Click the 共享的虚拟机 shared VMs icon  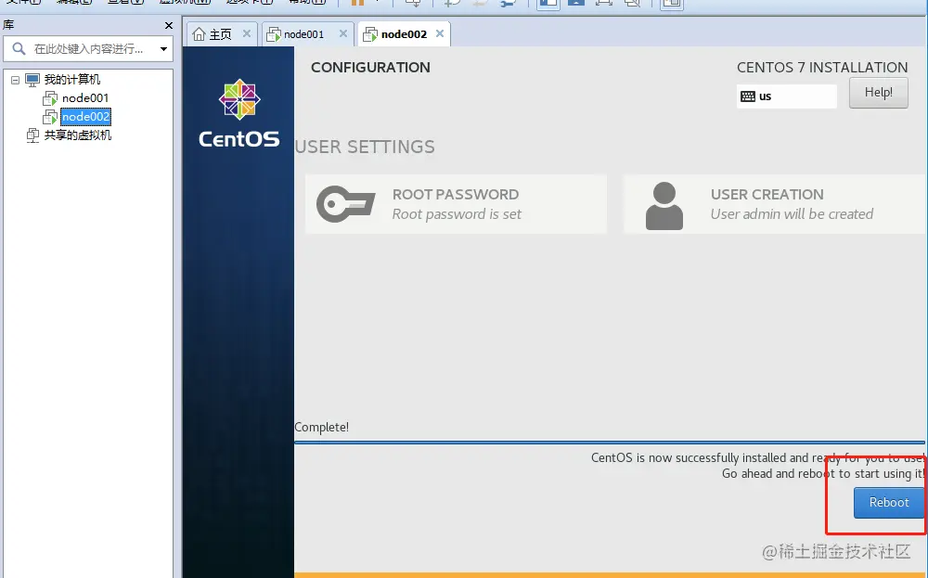coord(32,135)
